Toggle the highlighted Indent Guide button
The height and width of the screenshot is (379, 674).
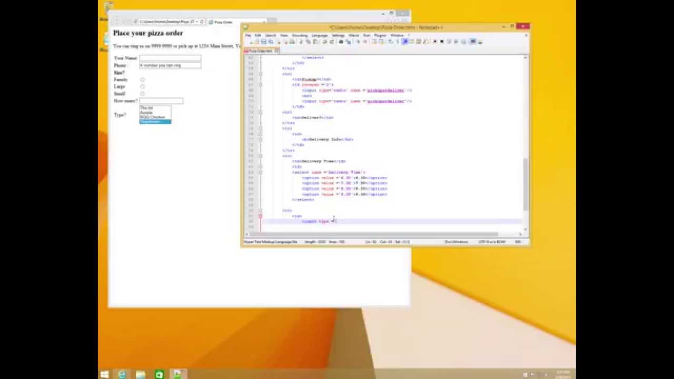(x=404, y=42)
